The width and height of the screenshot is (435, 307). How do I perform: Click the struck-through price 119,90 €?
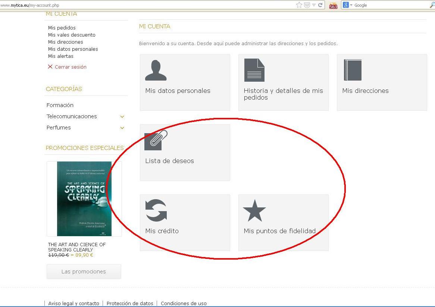click(x=59, y=255)
